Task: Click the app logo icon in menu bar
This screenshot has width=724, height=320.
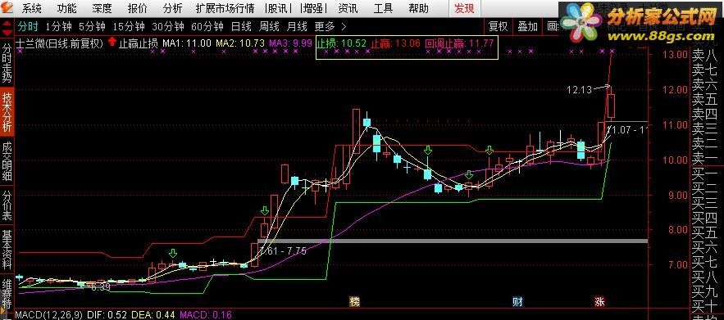Action: pos(7,8)
